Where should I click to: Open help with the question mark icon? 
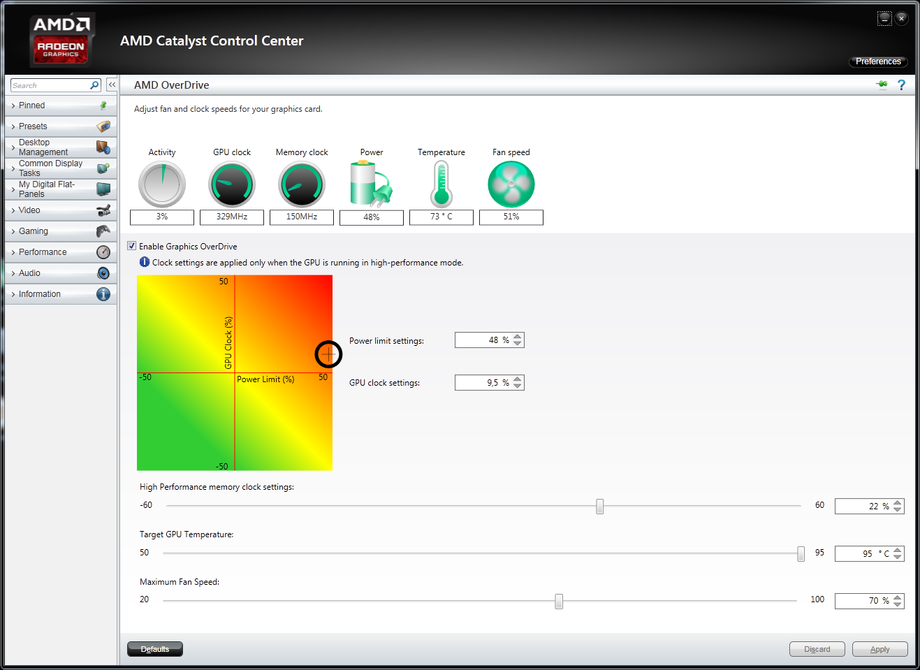901,85
